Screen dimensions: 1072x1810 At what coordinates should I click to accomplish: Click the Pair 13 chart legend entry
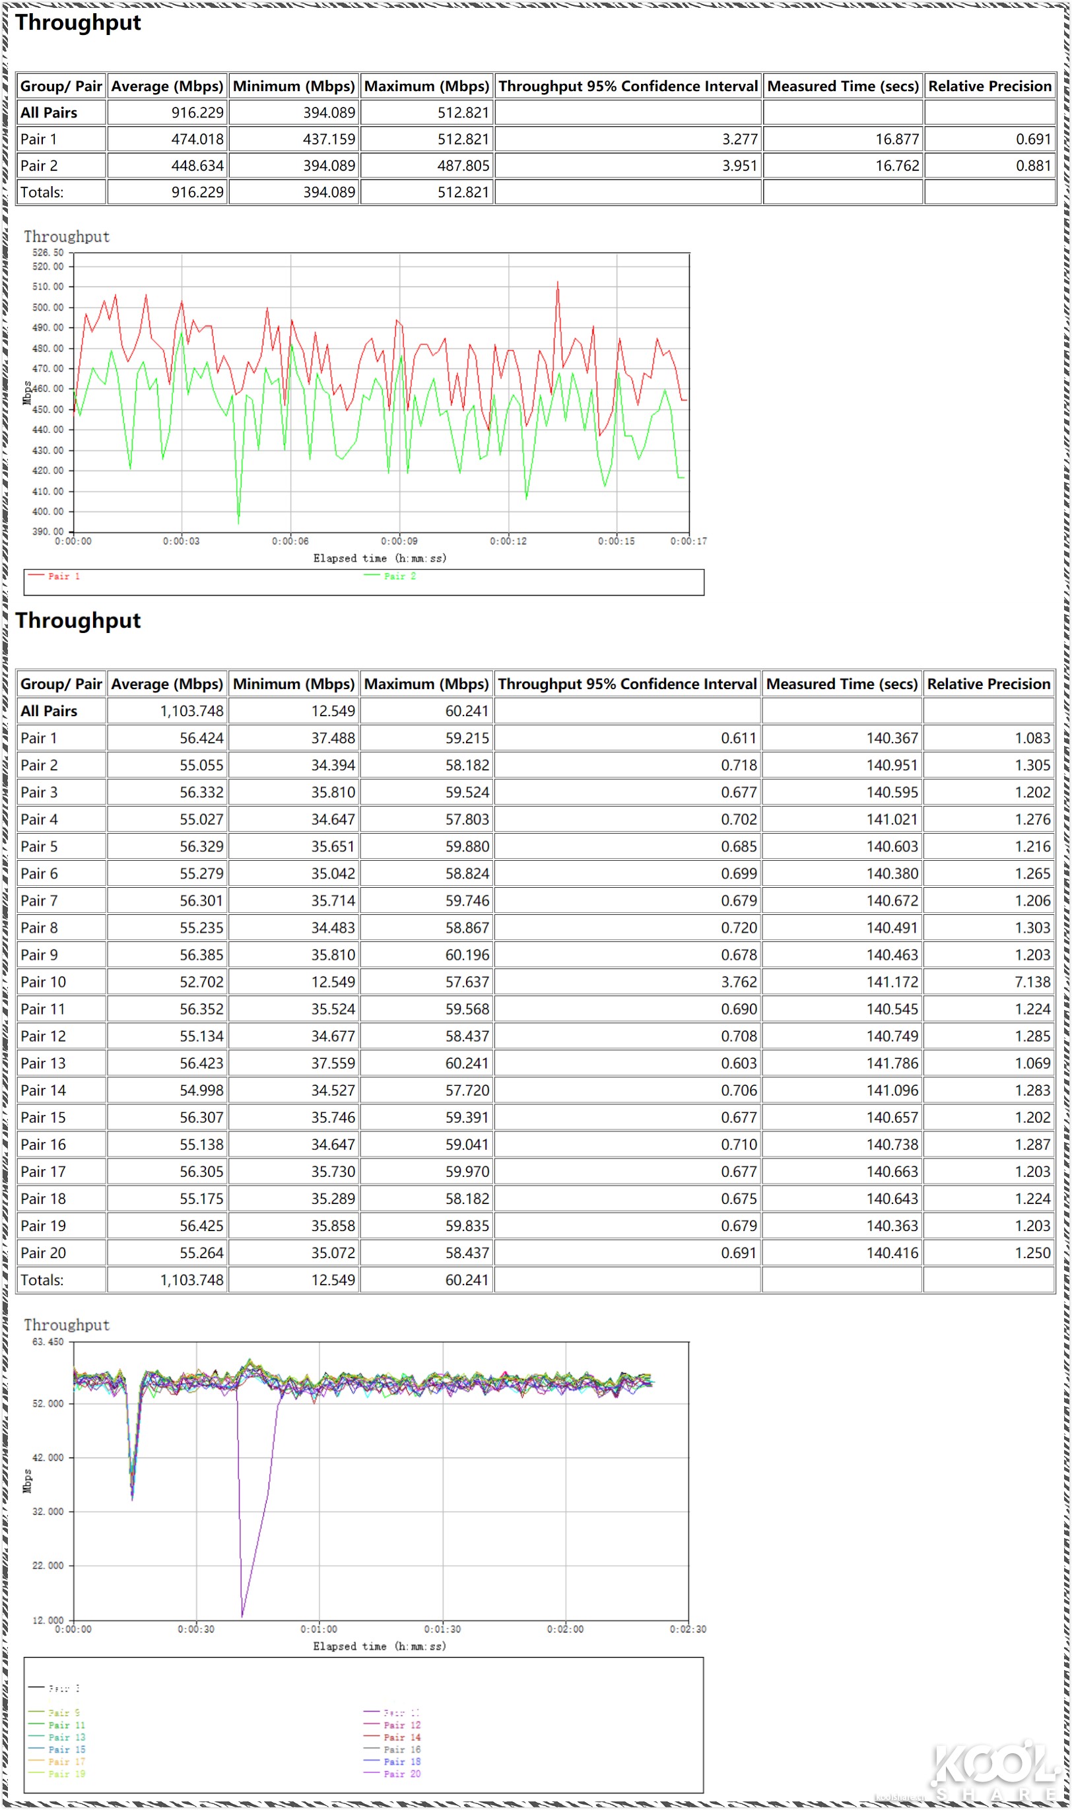pos(57,1738)
